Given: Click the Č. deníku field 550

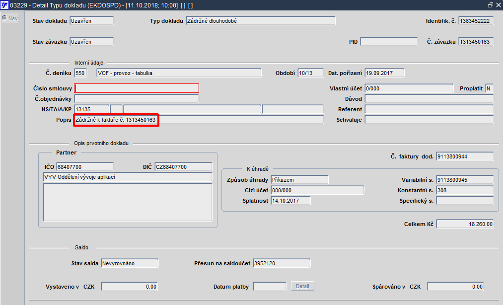Looking at the screenshot, I should pyautogui.click(x=80, y=73).
